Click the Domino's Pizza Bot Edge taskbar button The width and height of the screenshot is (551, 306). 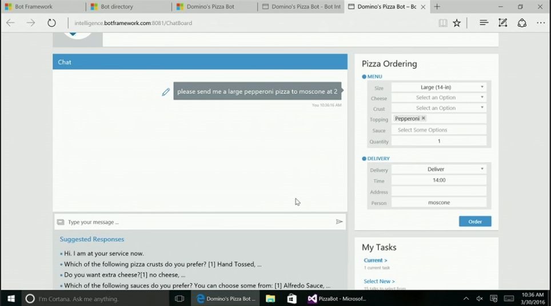tap(226, 299)
